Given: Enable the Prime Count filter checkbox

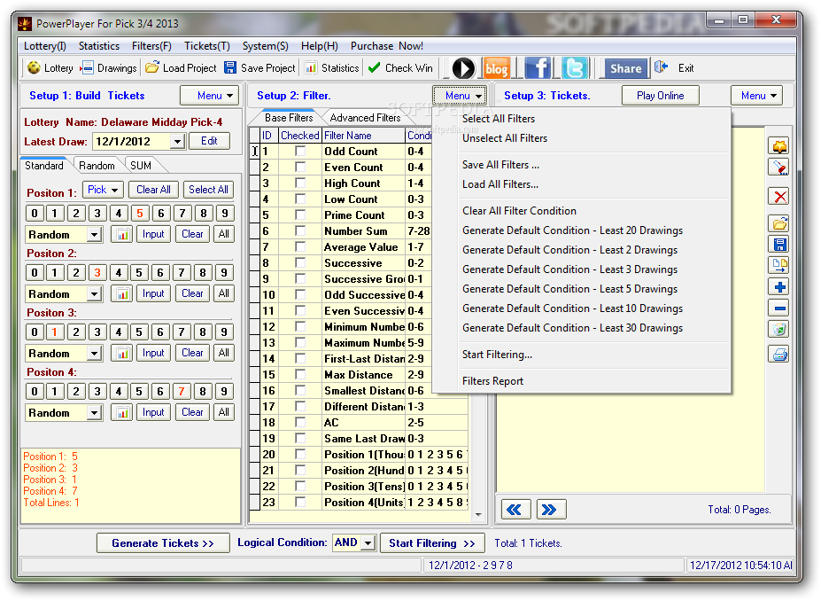Looking at the screenshot, I should (x=300, y=215).
